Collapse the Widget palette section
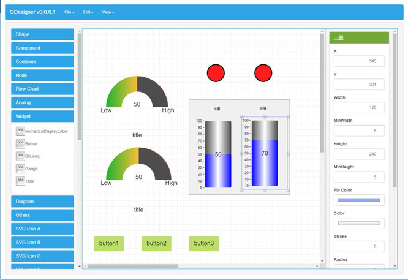 (42, 116)
